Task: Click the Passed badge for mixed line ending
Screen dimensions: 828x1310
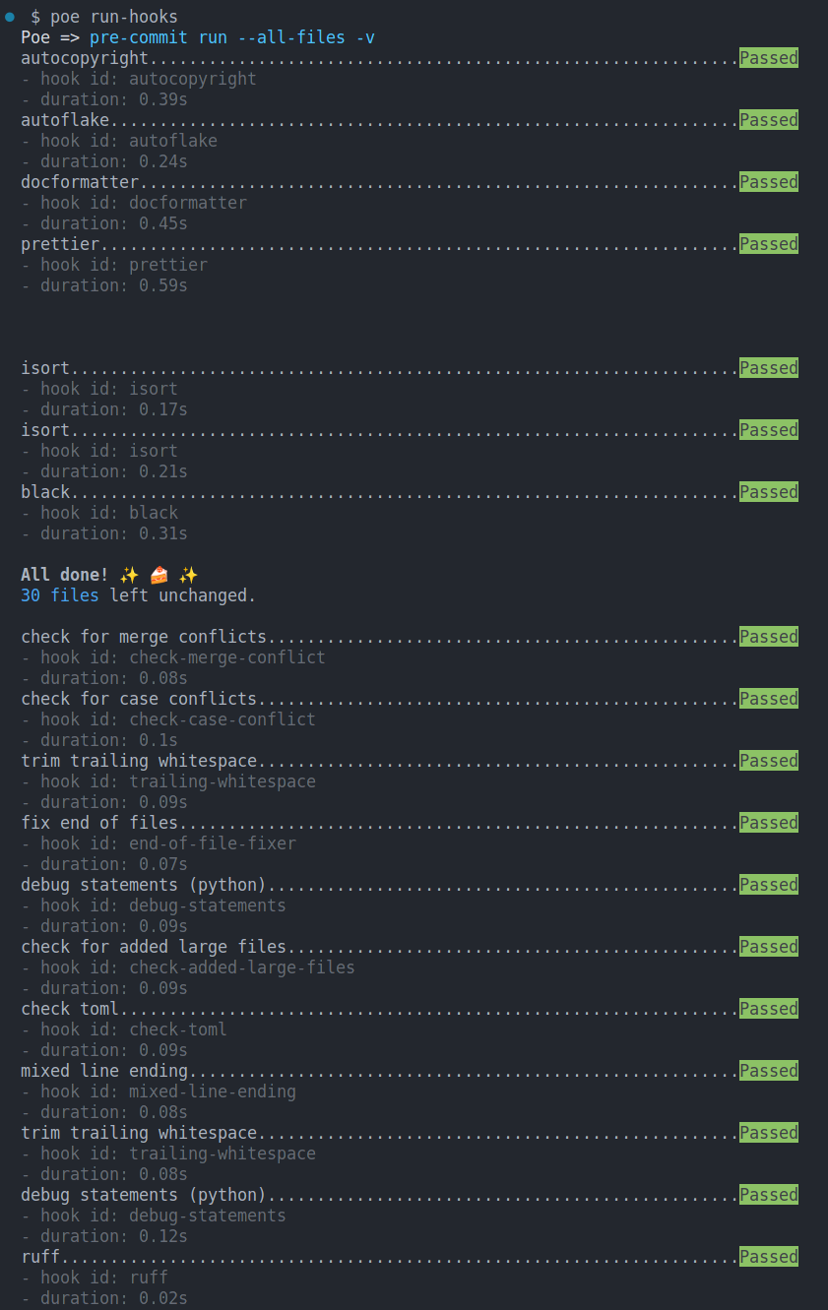Action: [768, 1070]
